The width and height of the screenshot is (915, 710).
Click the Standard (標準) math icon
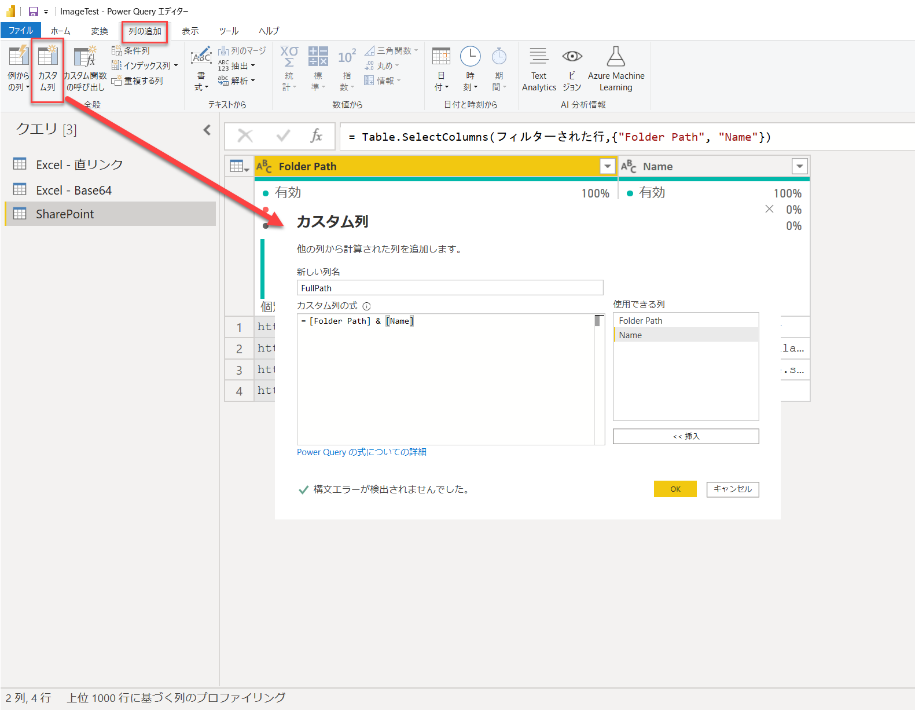[318, 68]
